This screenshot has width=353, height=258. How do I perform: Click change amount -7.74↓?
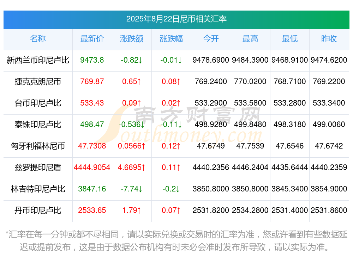pos(132,189)
